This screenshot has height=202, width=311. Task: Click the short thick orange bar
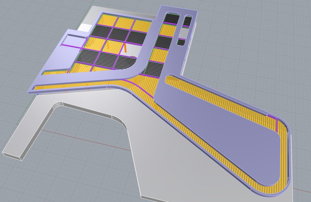coord(125,48)
